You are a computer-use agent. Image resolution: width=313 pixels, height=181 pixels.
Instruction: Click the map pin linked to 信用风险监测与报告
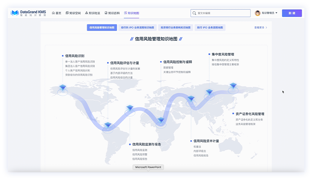click(130, 108)
